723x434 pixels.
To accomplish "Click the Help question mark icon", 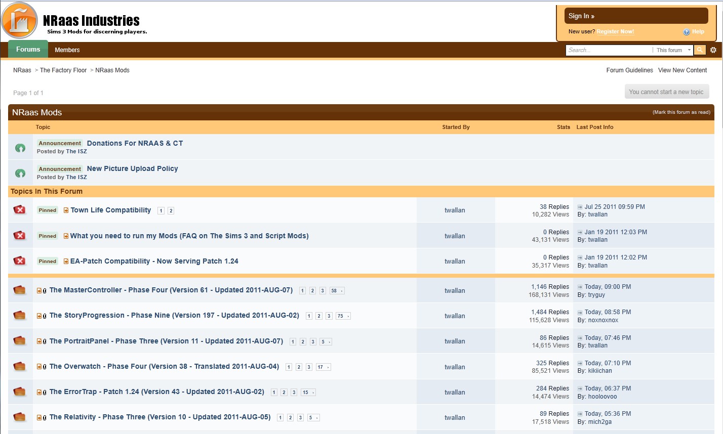I will pyautogui.click(x=687, y=32).
